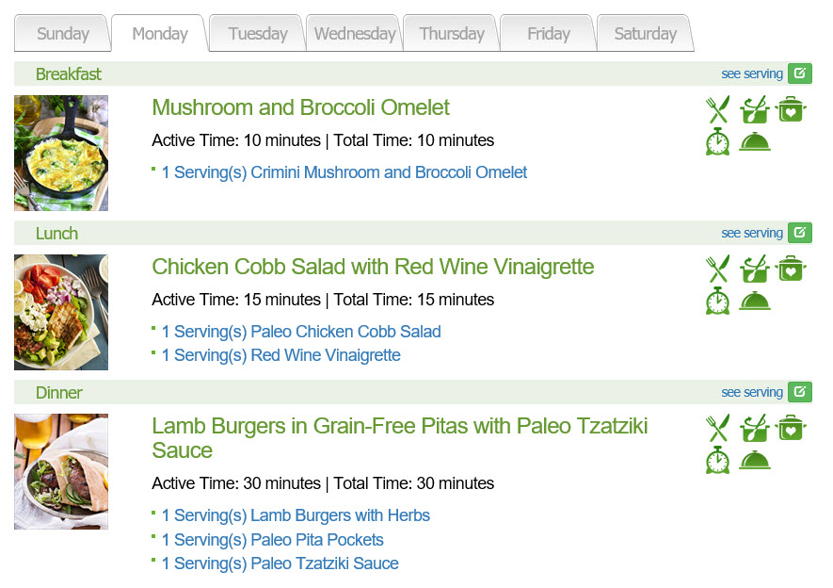This screenshot has width=833, height=588.
Task: Click the mixing bowl icon for Mushroom Omelet
Action: pyautogui.click(x=754, y=109)
